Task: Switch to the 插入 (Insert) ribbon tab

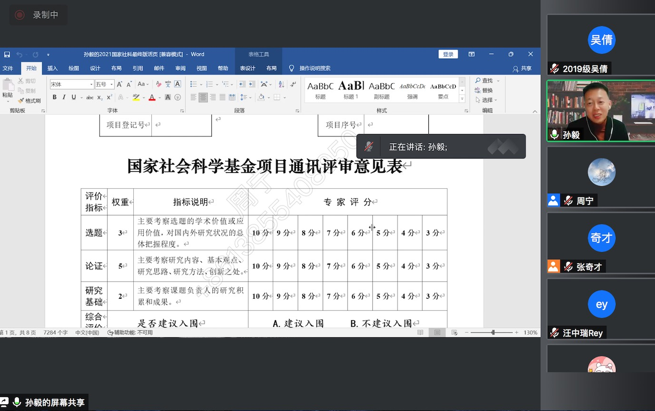Action: coord(52,68)
